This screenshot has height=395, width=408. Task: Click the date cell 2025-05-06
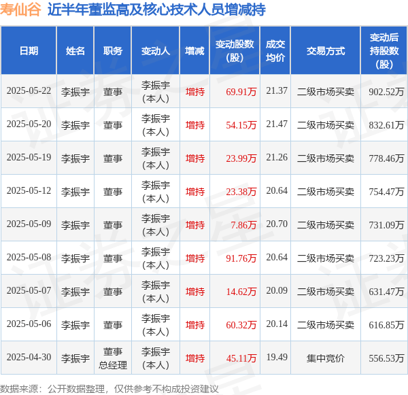[29, 324]
